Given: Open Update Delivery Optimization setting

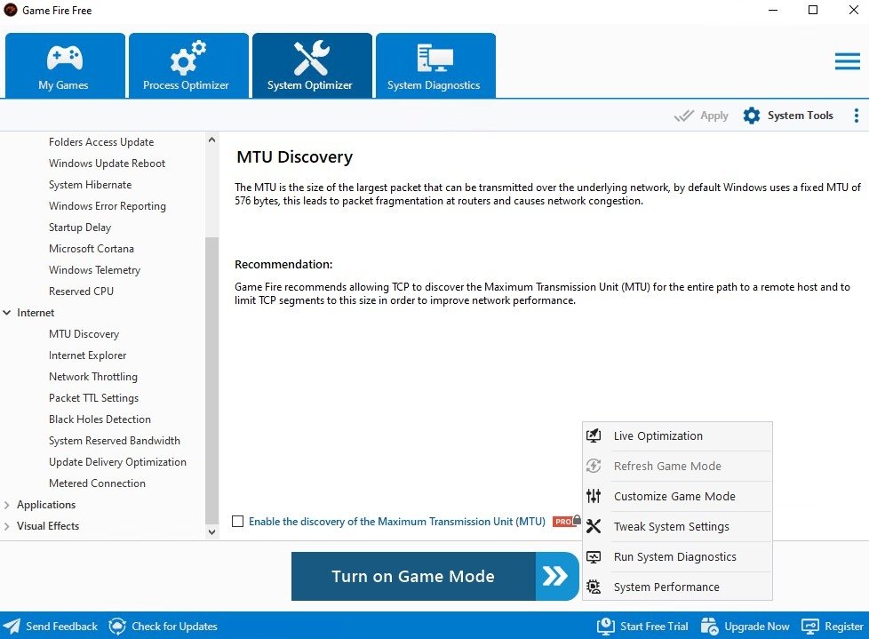Looking at the screenshot, I should pos(117,462).
